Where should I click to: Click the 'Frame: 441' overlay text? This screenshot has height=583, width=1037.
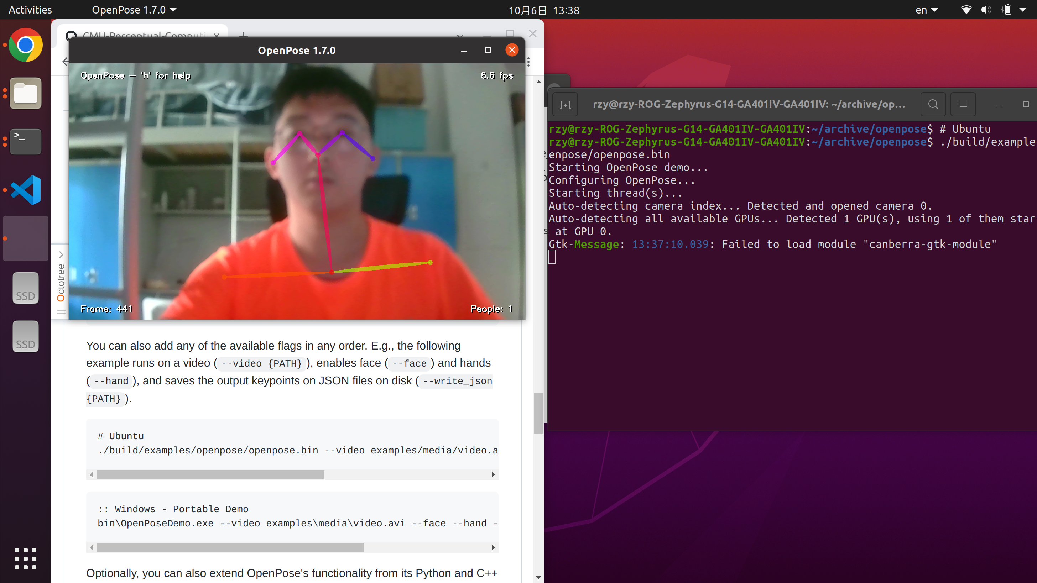(106, 309)
